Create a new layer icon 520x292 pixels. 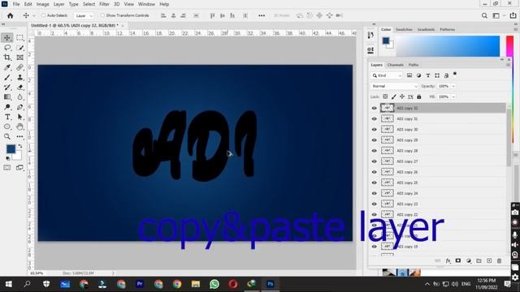pos(489,261)
